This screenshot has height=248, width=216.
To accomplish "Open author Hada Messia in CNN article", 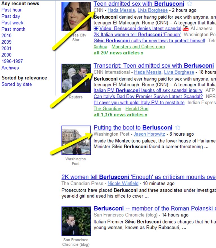I will coord(121,10).
